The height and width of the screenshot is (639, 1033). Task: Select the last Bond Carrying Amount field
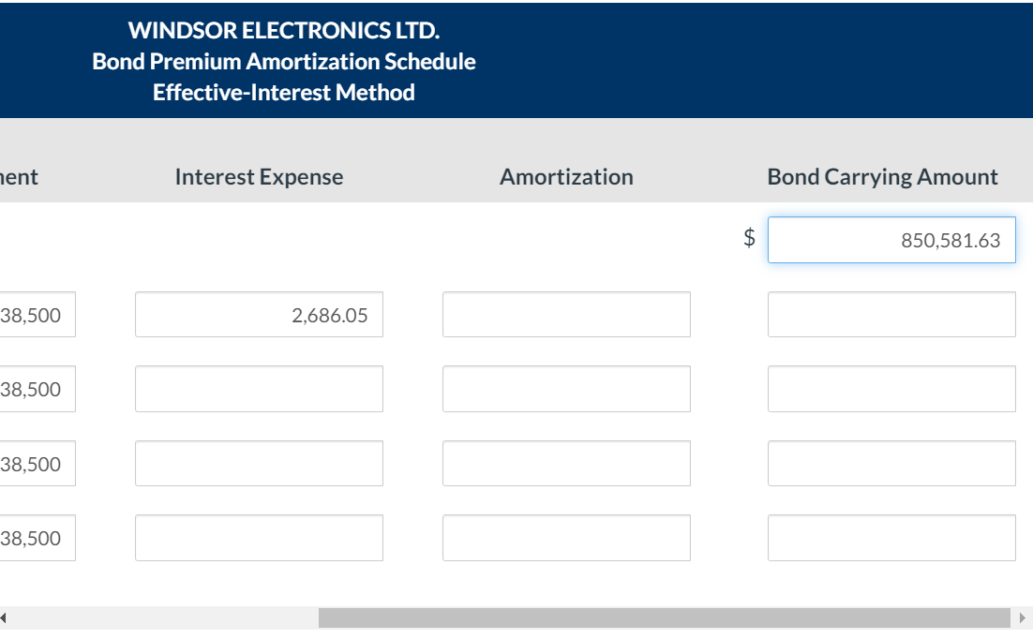click(x=891, y=537)
